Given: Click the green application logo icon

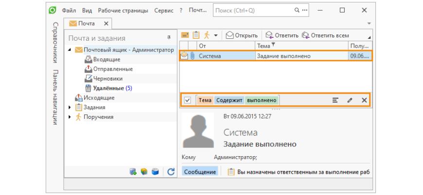Looking at the screenshot, I should pyautogui.click(x=52, y=10).
